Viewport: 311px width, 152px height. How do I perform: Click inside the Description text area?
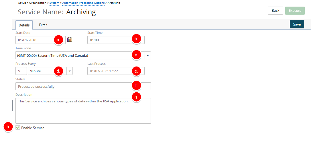(83, 111)
